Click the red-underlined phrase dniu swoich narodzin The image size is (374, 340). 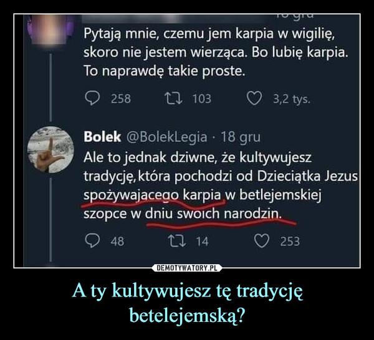click(213, 214)
